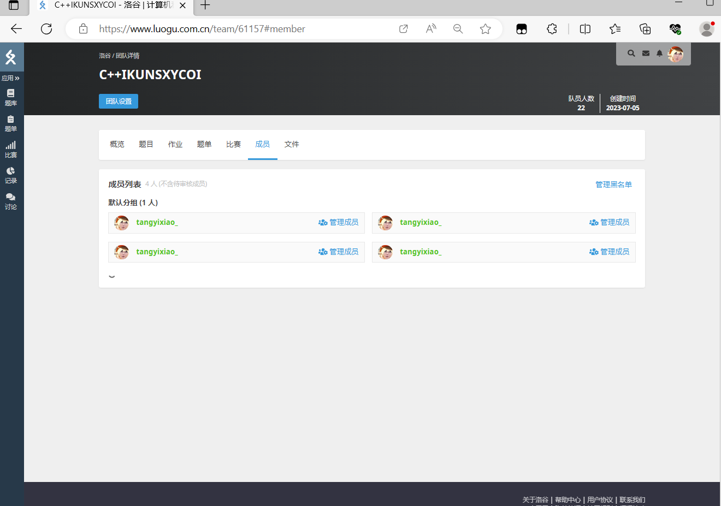
Task: Open 题单 in the left sidebar
Action: tap(11, 124)
